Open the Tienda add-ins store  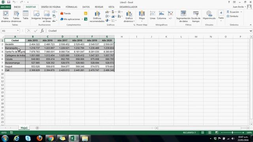(65, 13)
